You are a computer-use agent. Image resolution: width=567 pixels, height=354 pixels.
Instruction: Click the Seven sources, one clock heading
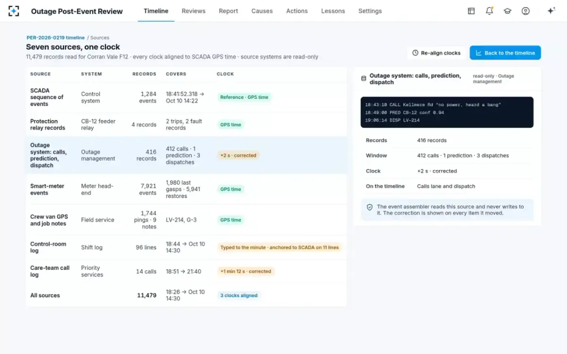point(73,47)
